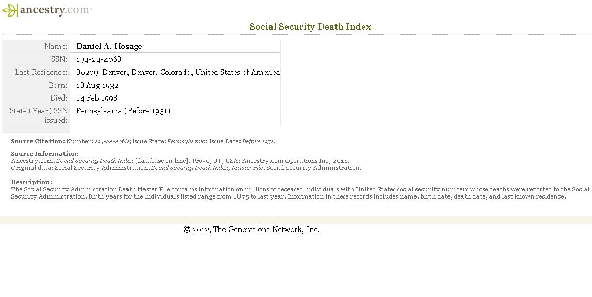Image resolution: width=592 pixels, height=297 pixels.
Task: Click italic Social Security Death Index, Master File
Action: click(207, 168)
